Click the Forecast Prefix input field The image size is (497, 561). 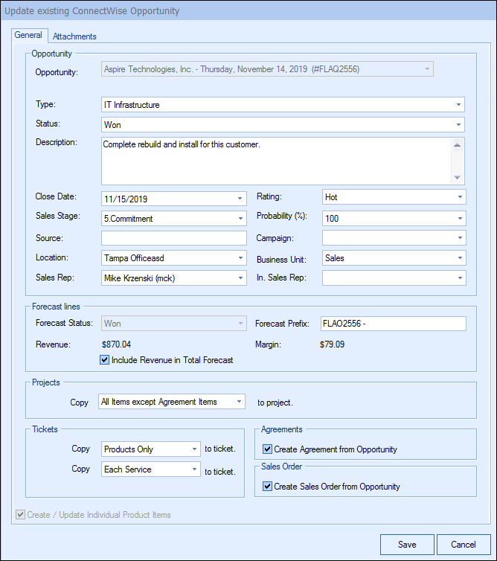(x=393, y=324)
